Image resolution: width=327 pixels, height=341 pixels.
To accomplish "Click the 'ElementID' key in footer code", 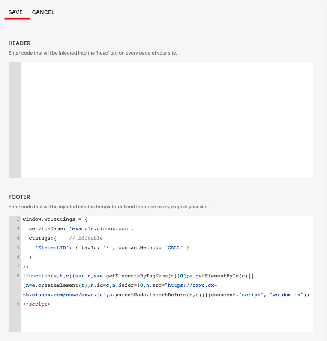I will (52, 248).
